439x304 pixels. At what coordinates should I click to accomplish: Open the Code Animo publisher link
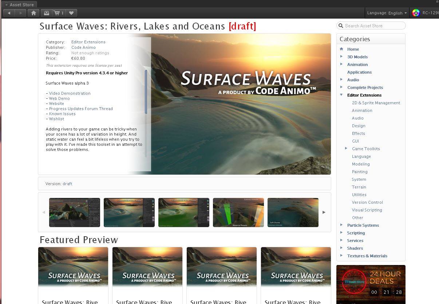click(83, 47)
